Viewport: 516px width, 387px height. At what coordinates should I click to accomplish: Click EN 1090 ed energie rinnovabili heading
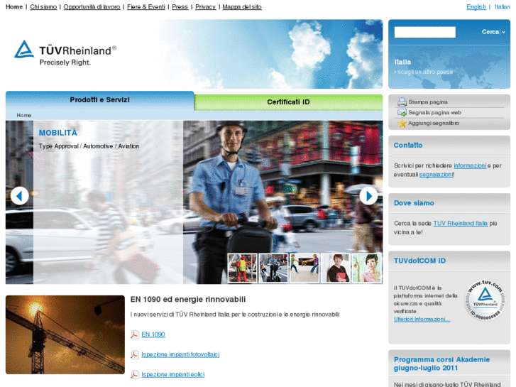click(188, 300)
